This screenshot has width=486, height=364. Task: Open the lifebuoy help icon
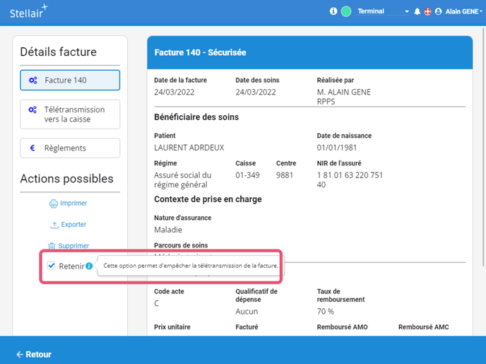[x=427, y=12]
